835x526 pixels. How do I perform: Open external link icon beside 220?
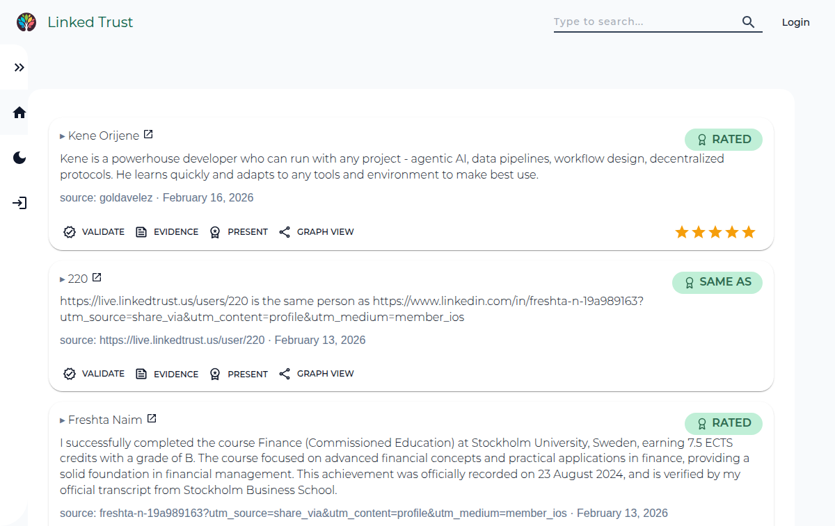(97, 278)
